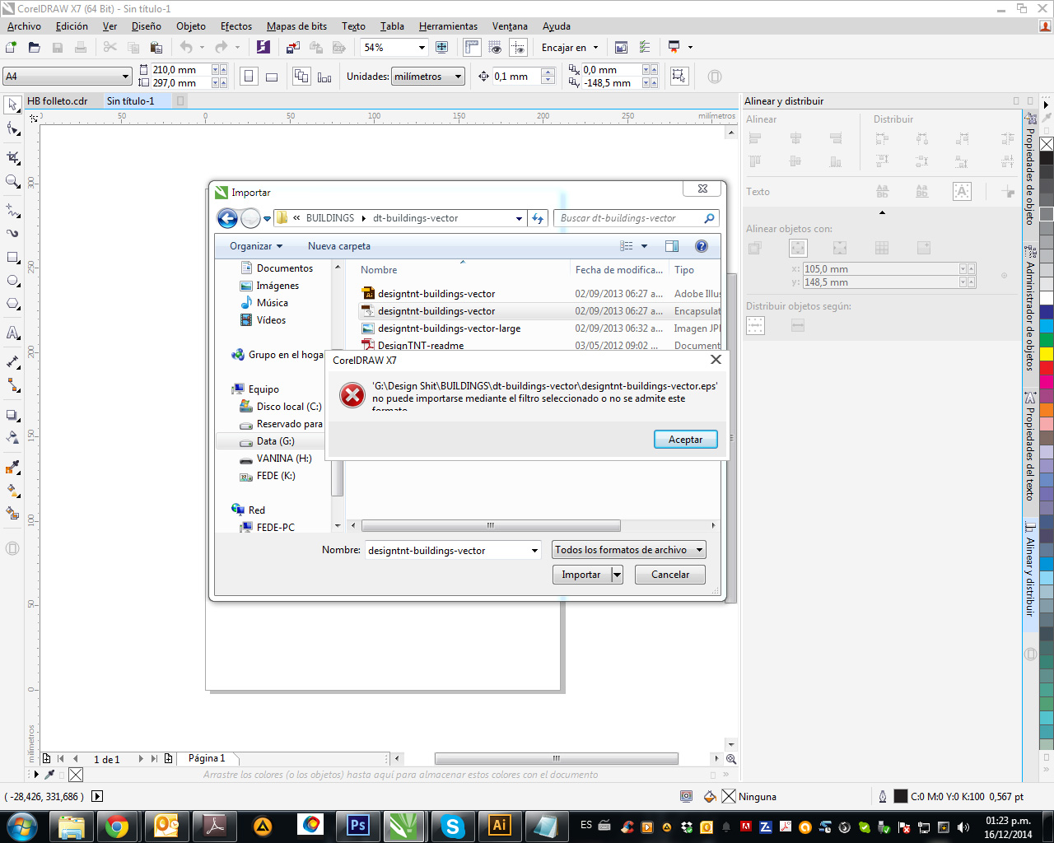Open the Importar button dropdown arrow

(x=617, y=575)
